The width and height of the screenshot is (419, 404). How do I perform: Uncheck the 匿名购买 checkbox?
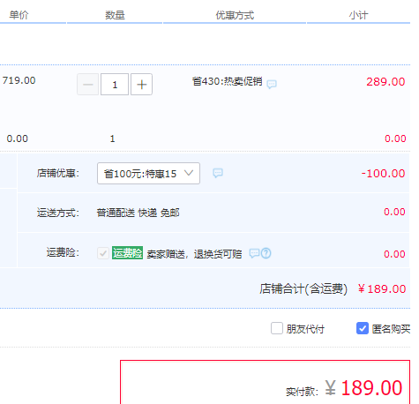(x=363, y=328)
